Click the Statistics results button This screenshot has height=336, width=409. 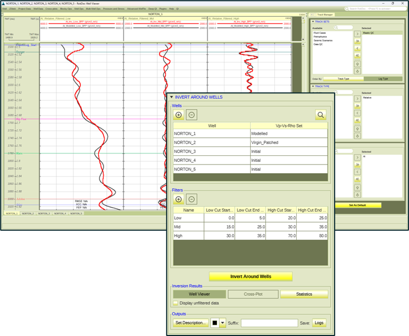(304, 294)
